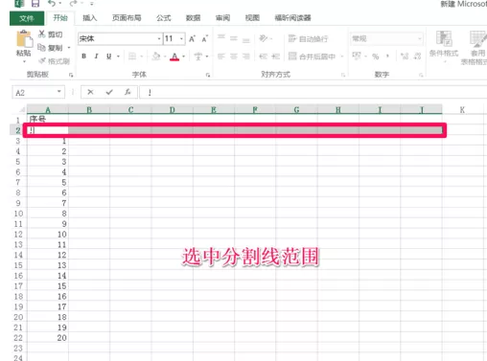Click the fill color bucket icon
The height and width of the screenshot is (361, 487).
(x=156, y=56)
